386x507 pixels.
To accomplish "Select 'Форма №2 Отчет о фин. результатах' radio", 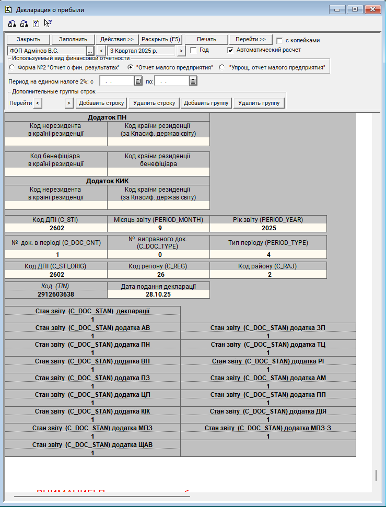I will pyautogui.click(x=12, y=67).
